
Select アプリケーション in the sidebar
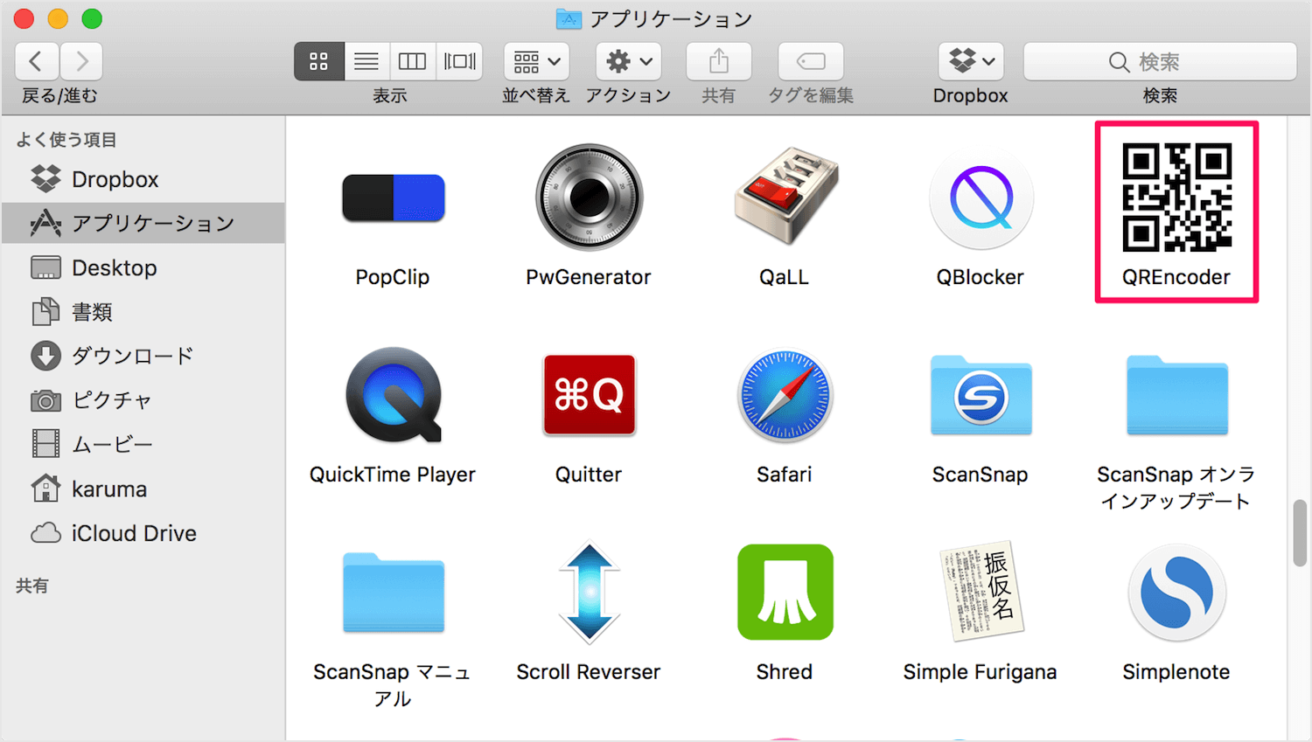point(143,223)
